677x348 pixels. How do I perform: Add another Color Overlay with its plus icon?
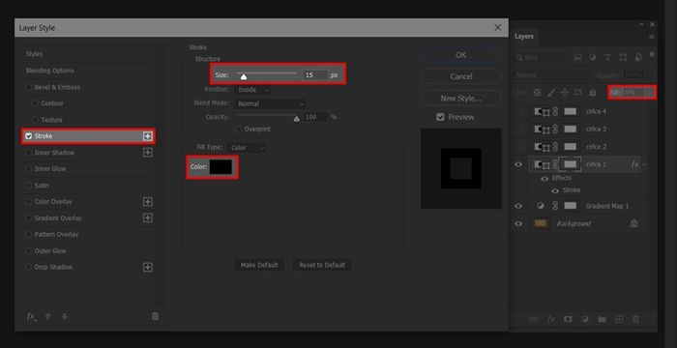[x=148, y=202]
